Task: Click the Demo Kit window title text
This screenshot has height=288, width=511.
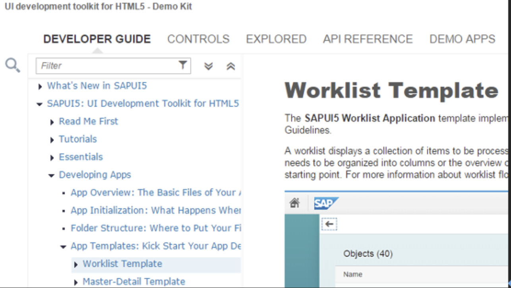Action: click(98, 7)
